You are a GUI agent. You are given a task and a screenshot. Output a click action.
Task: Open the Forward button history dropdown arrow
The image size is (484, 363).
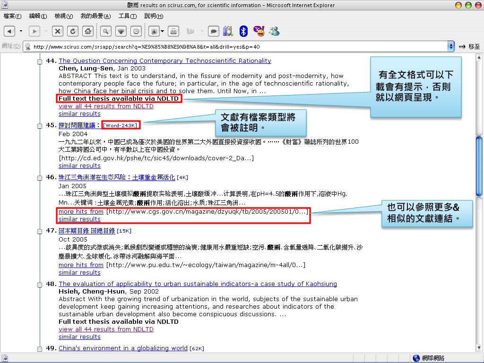click(46, 31)
